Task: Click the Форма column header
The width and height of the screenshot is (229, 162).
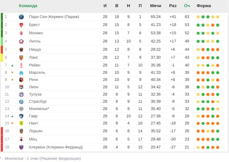Action: point(204,6)
